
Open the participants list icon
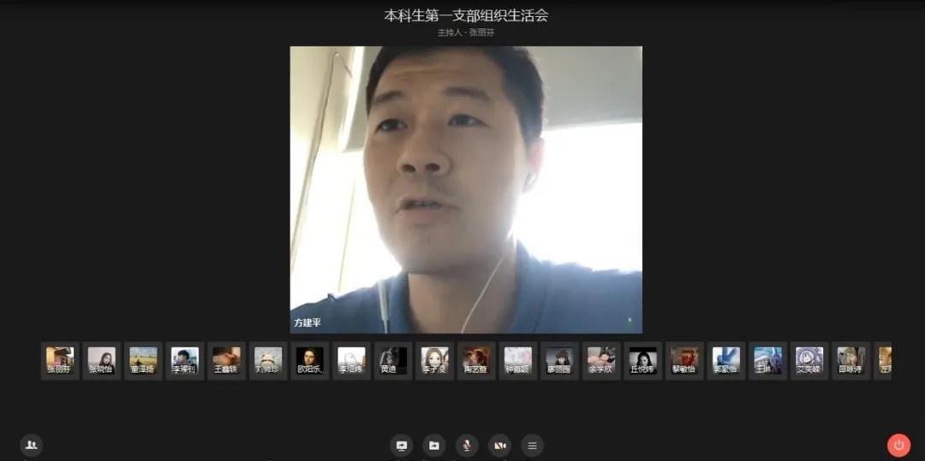pyautogui.click(x=32, y=445)
